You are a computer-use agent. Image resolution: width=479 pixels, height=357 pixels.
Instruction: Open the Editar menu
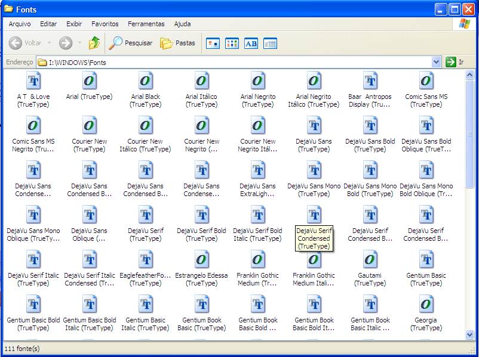pos(48,24)
